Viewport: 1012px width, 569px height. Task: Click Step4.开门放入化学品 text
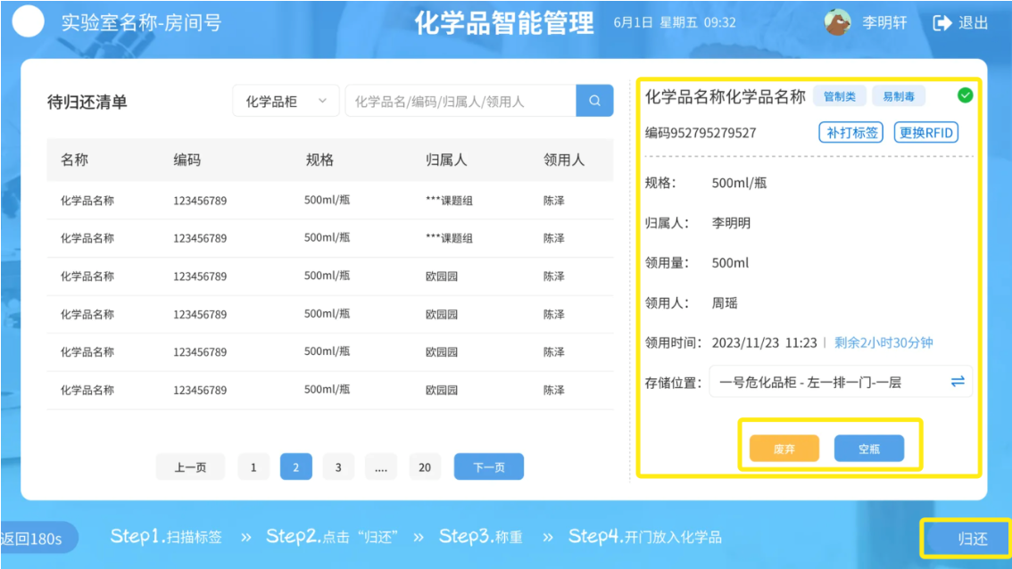pyautogui.click(x=644, y=537)
